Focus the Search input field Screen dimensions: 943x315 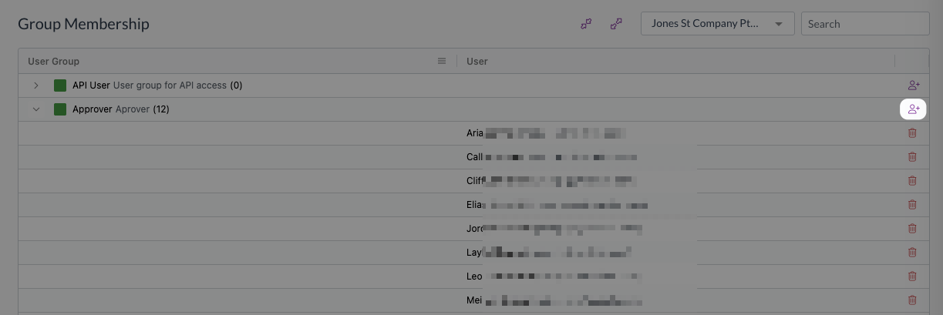coord(865,24)
